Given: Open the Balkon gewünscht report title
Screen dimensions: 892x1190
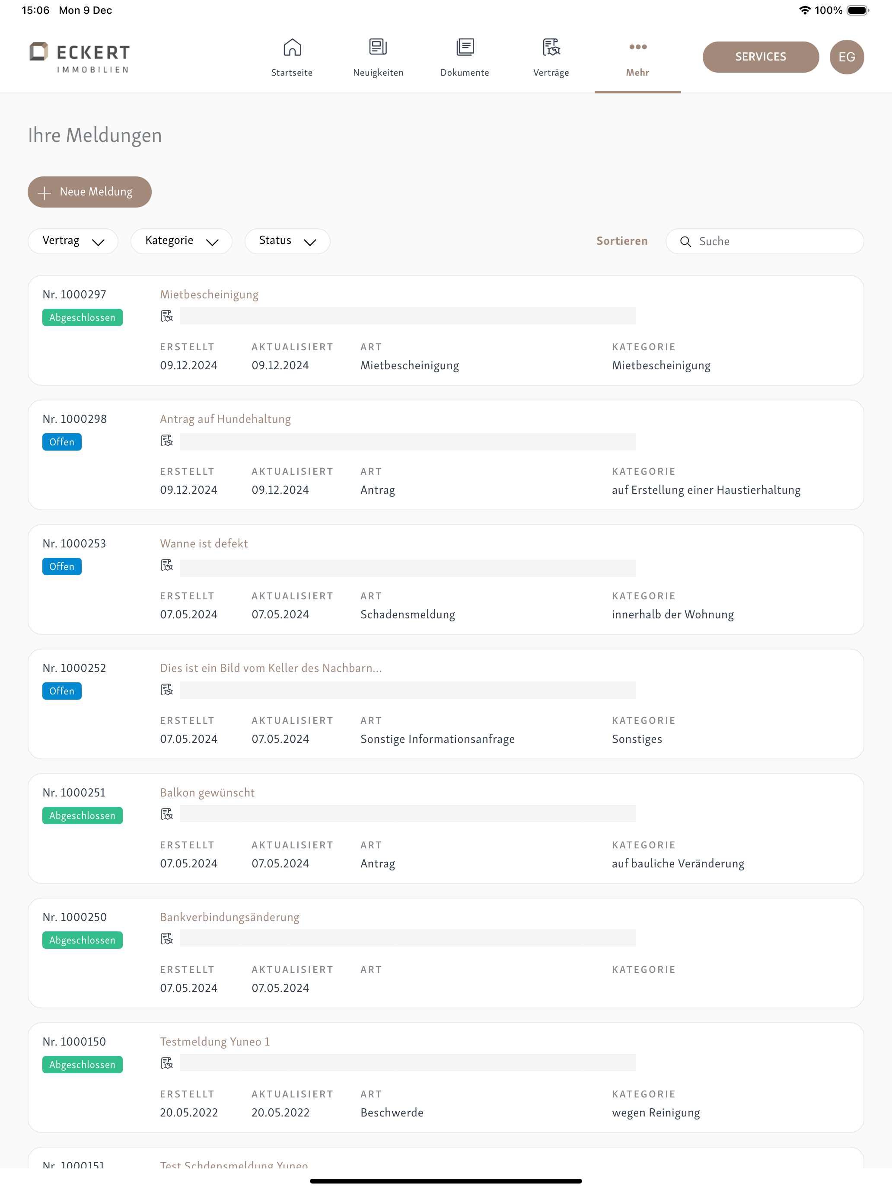Looking at the screenshot, I should 207,793.
